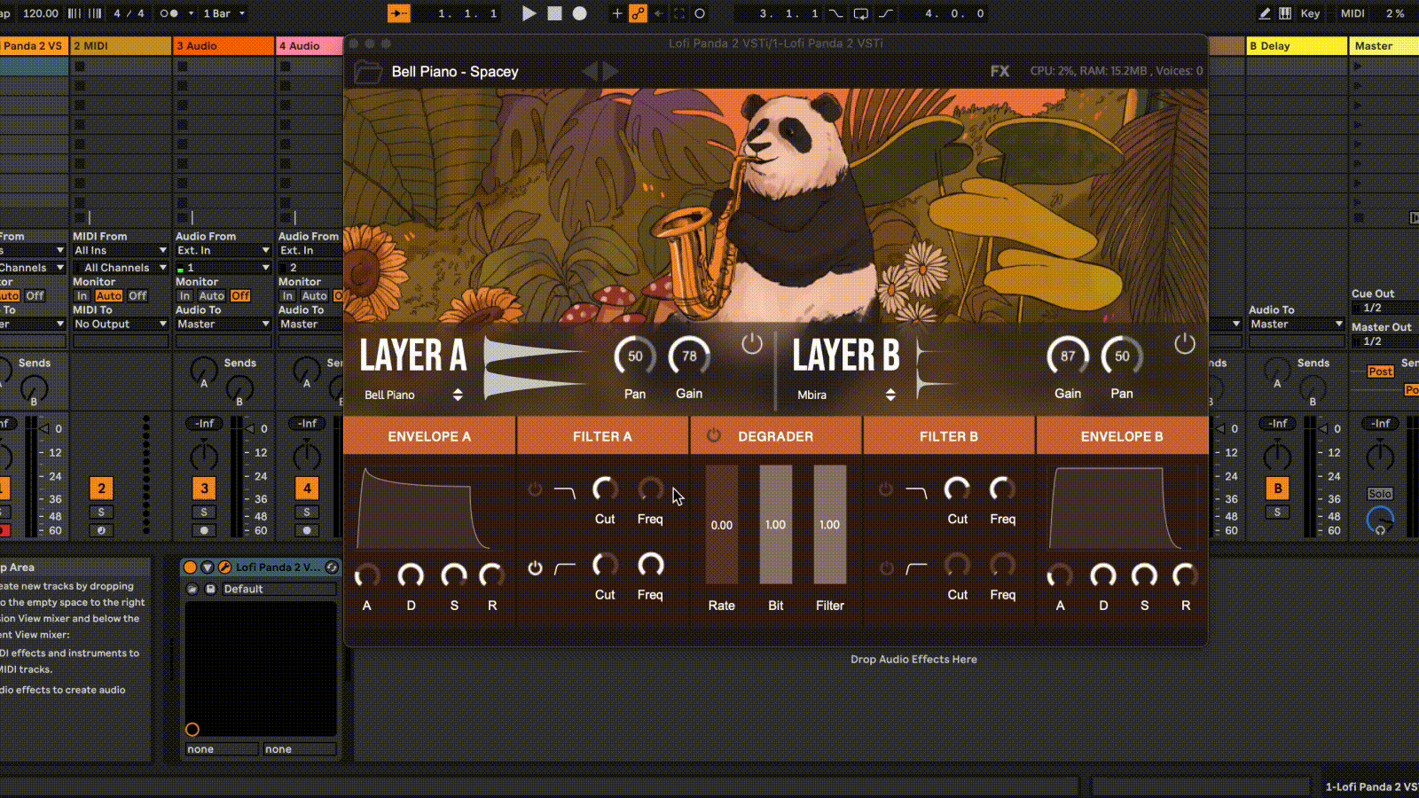Start playback with the Play button

(x=529, y=13)
